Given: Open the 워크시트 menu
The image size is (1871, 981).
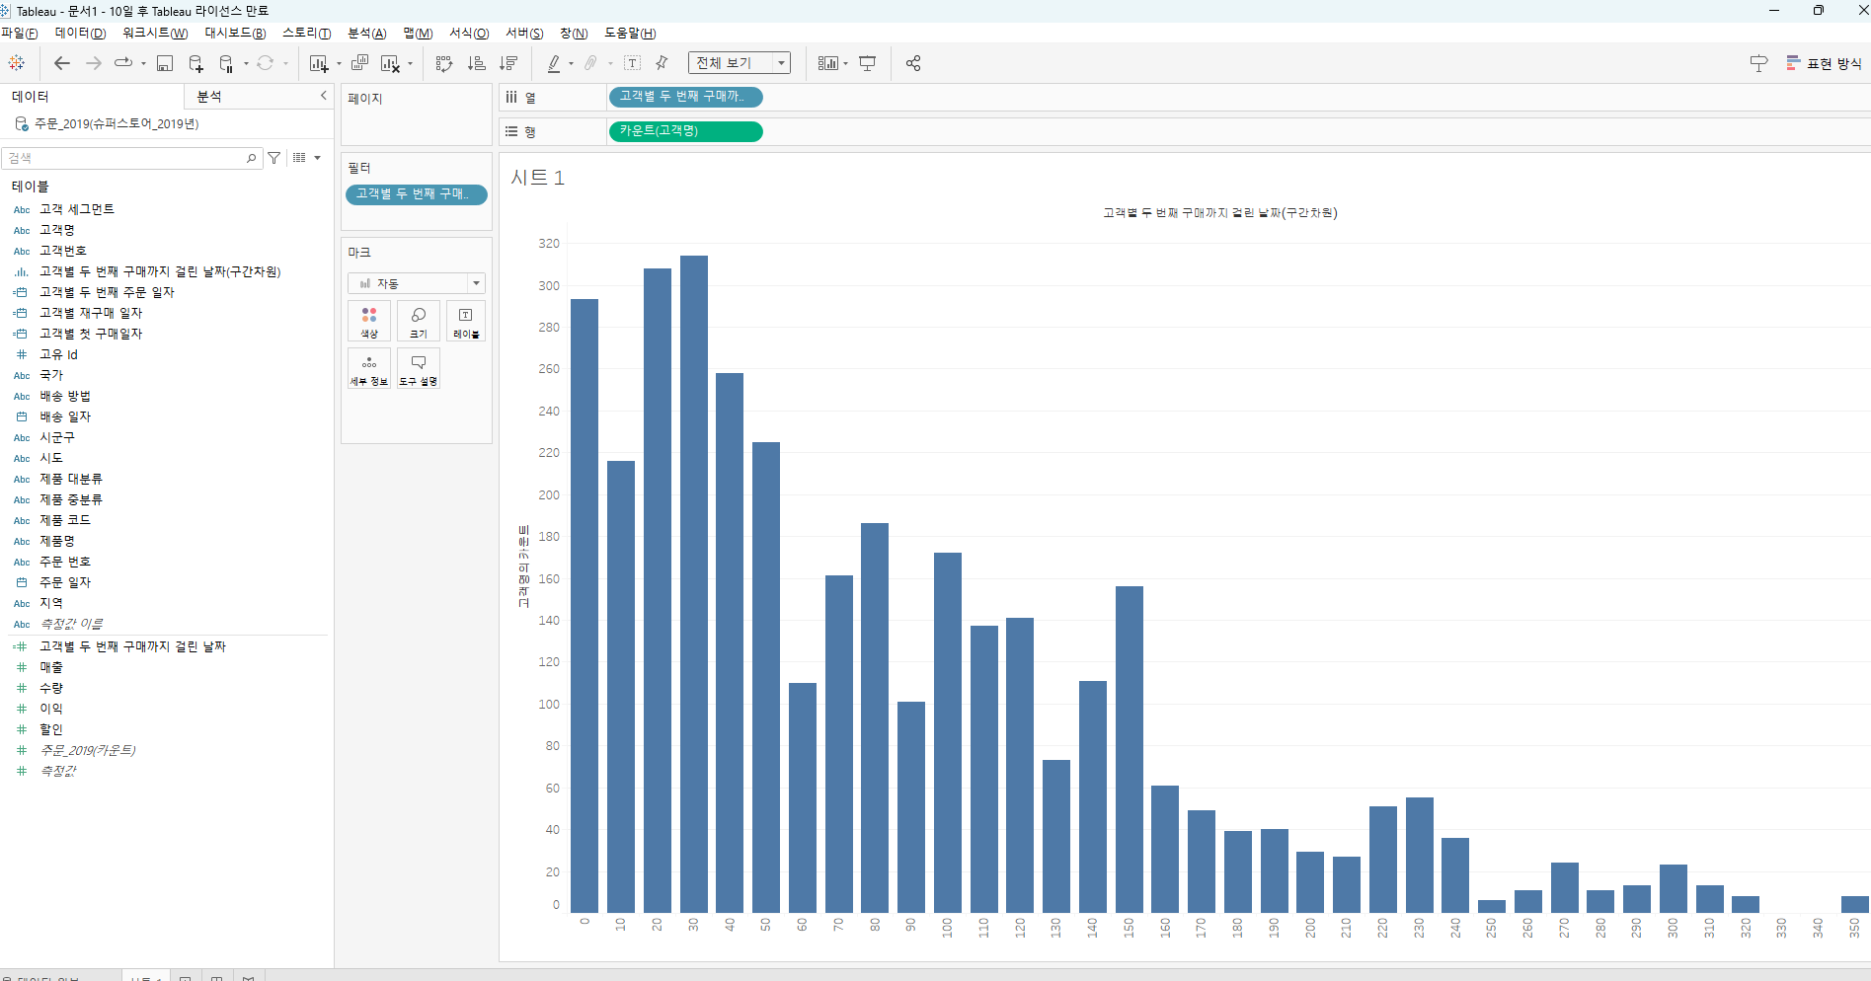Looking at the screenshot, I should coord(155,34).
